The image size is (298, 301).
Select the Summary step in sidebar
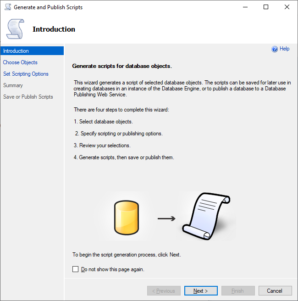pyautogui.click(x=13, y=85)
